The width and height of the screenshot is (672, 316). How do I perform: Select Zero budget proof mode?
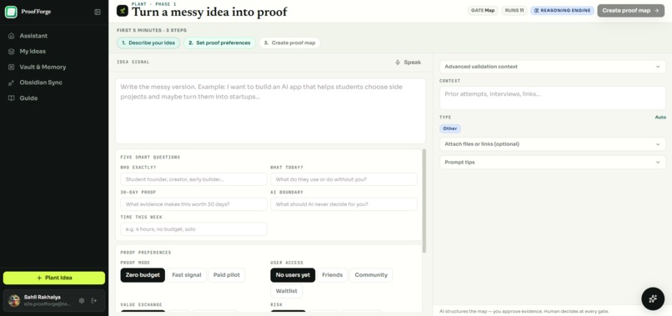click(x=143, y=275)
